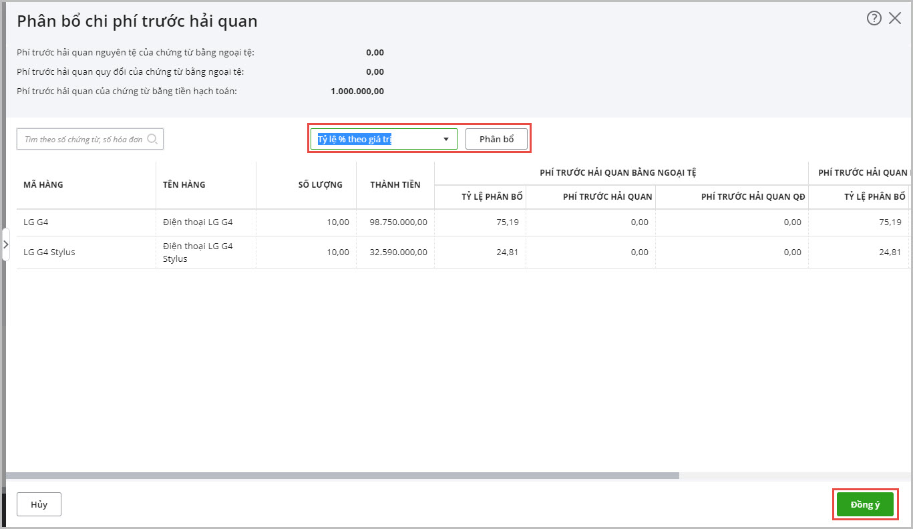Edit the 24,81 allocation ratio for LG G4 Stylus
The width and height of the screenshot is (913, 529).
point(480,252)
